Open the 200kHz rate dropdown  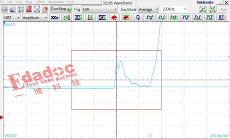(174, 9)
